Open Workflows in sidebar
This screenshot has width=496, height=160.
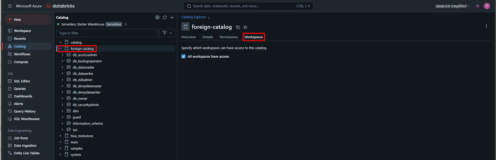coord(28,54)
